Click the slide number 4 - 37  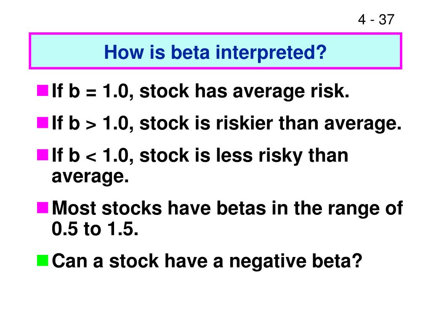click(x=376, y=19)
